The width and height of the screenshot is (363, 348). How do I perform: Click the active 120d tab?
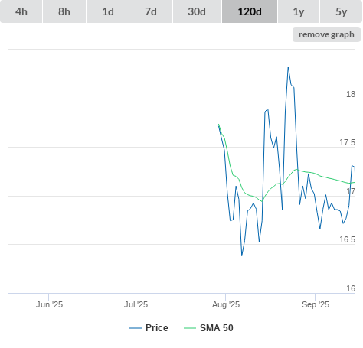click(250, 11)
